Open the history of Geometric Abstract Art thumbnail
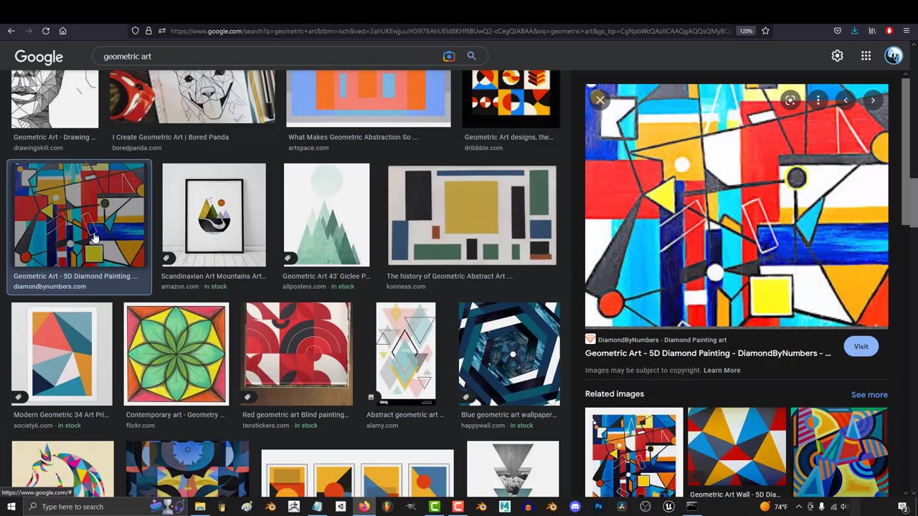918x516 pixels. 472,215
